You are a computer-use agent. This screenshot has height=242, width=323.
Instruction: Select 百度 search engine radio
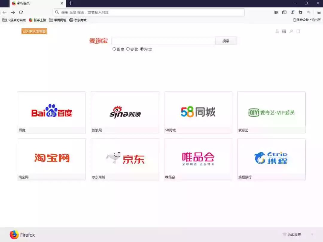(114, 49)
